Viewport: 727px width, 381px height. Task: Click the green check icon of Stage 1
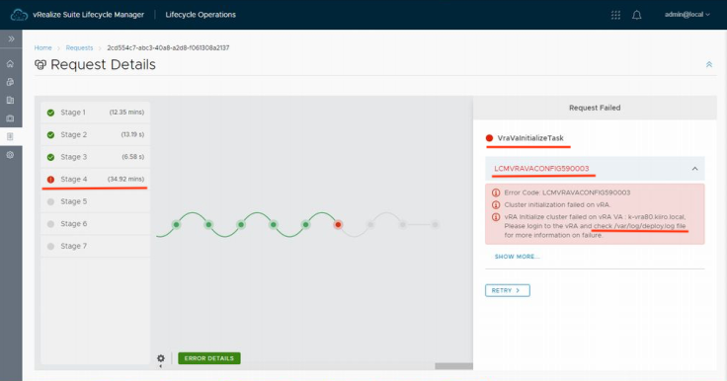[x=51, y=113]
